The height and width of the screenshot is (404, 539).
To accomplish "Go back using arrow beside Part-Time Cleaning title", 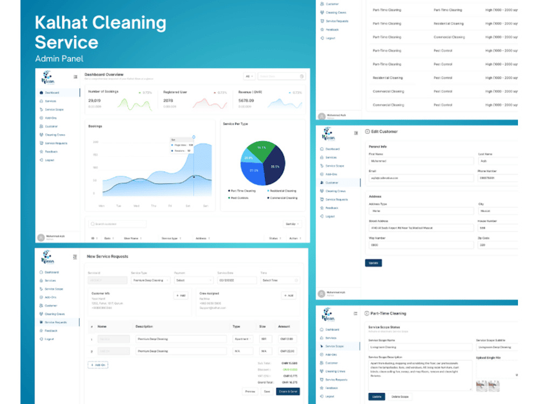I will point(367,314).
